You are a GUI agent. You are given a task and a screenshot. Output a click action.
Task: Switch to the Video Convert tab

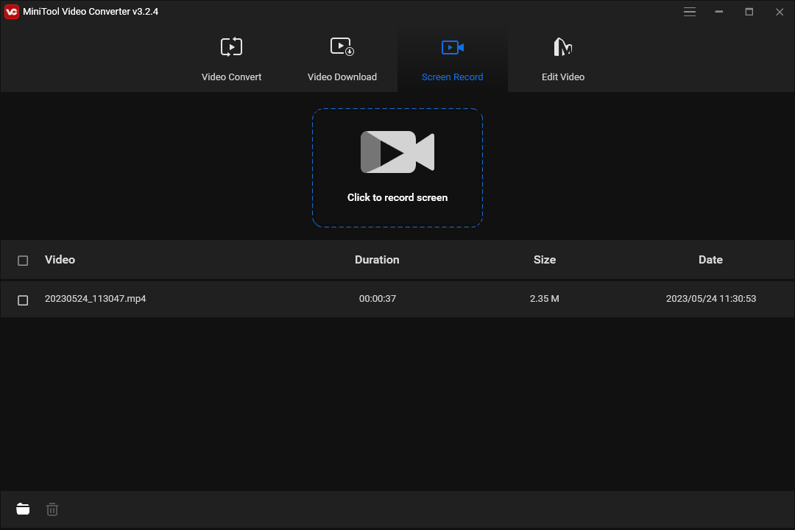(x=231, y=59)
